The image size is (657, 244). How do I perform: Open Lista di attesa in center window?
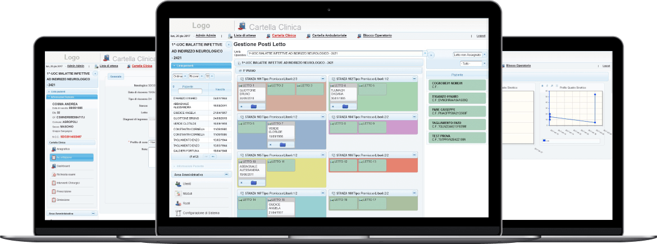tap(245, 35)
